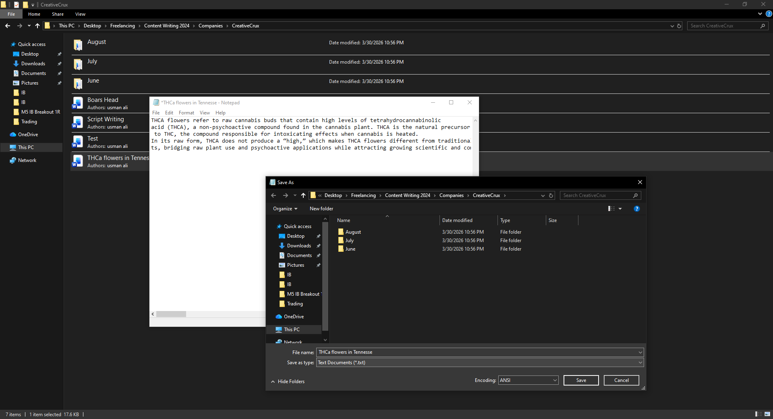The width and height of the screenshot is (773, 419).
Task: Open Quick access in Explorer sidebar
Action: (31, 44)
